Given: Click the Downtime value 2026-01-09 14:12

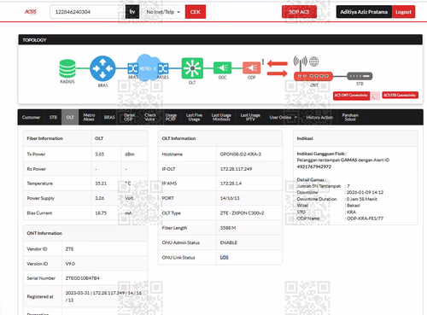Looking at the screenshot, I should click(365, 192).
